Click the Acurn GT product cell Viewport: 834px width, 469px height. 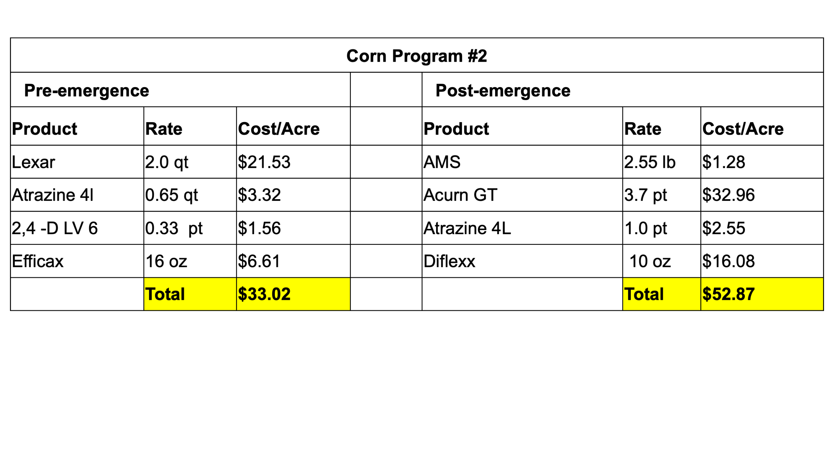522,195
